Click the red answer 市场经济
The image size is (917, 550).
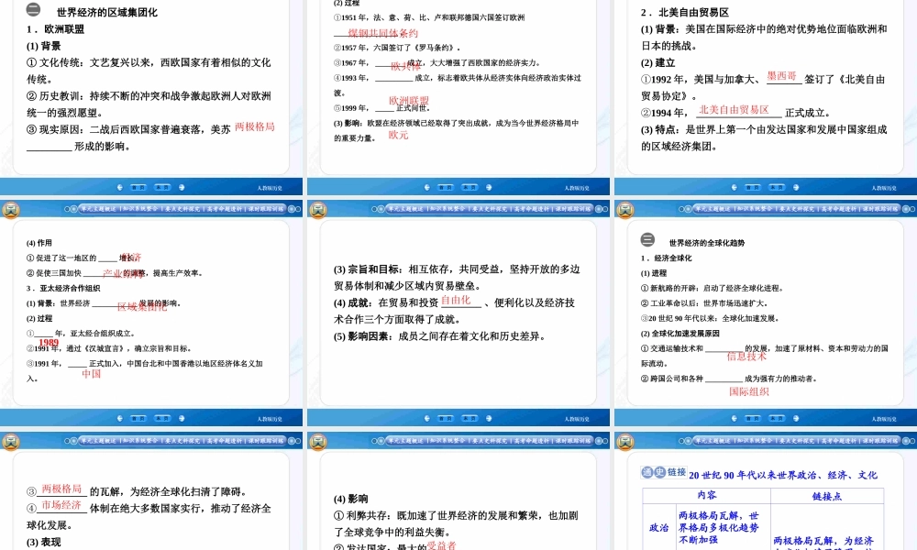click(x=61, y=505)
